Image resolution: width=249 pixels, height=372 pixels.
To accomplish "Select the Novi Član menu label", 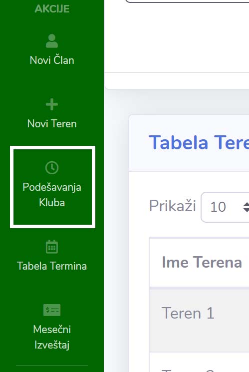I will tap(52, 60).
